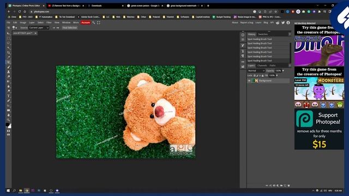Screen dimensions: 349x196
Task: Click the Heal Selection button
Action: (70, 28)
